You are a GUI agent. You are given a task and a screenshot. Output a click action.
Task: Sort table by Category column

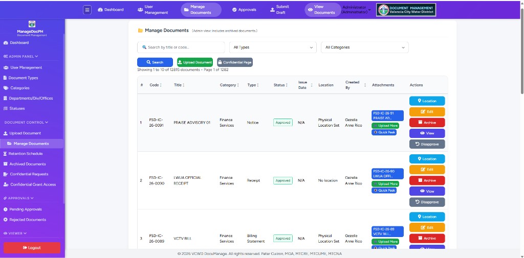229,85
